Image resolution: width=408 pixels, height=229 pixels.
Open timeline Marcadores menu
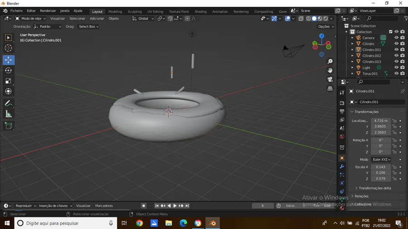104,205
